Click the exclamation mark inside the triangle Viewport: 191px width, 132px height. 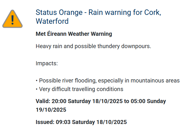12,20
